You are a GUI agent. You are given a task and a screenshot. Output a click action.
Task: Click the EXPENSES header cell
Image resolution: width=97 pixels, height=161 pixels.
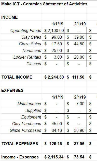[x=21, y=90]
